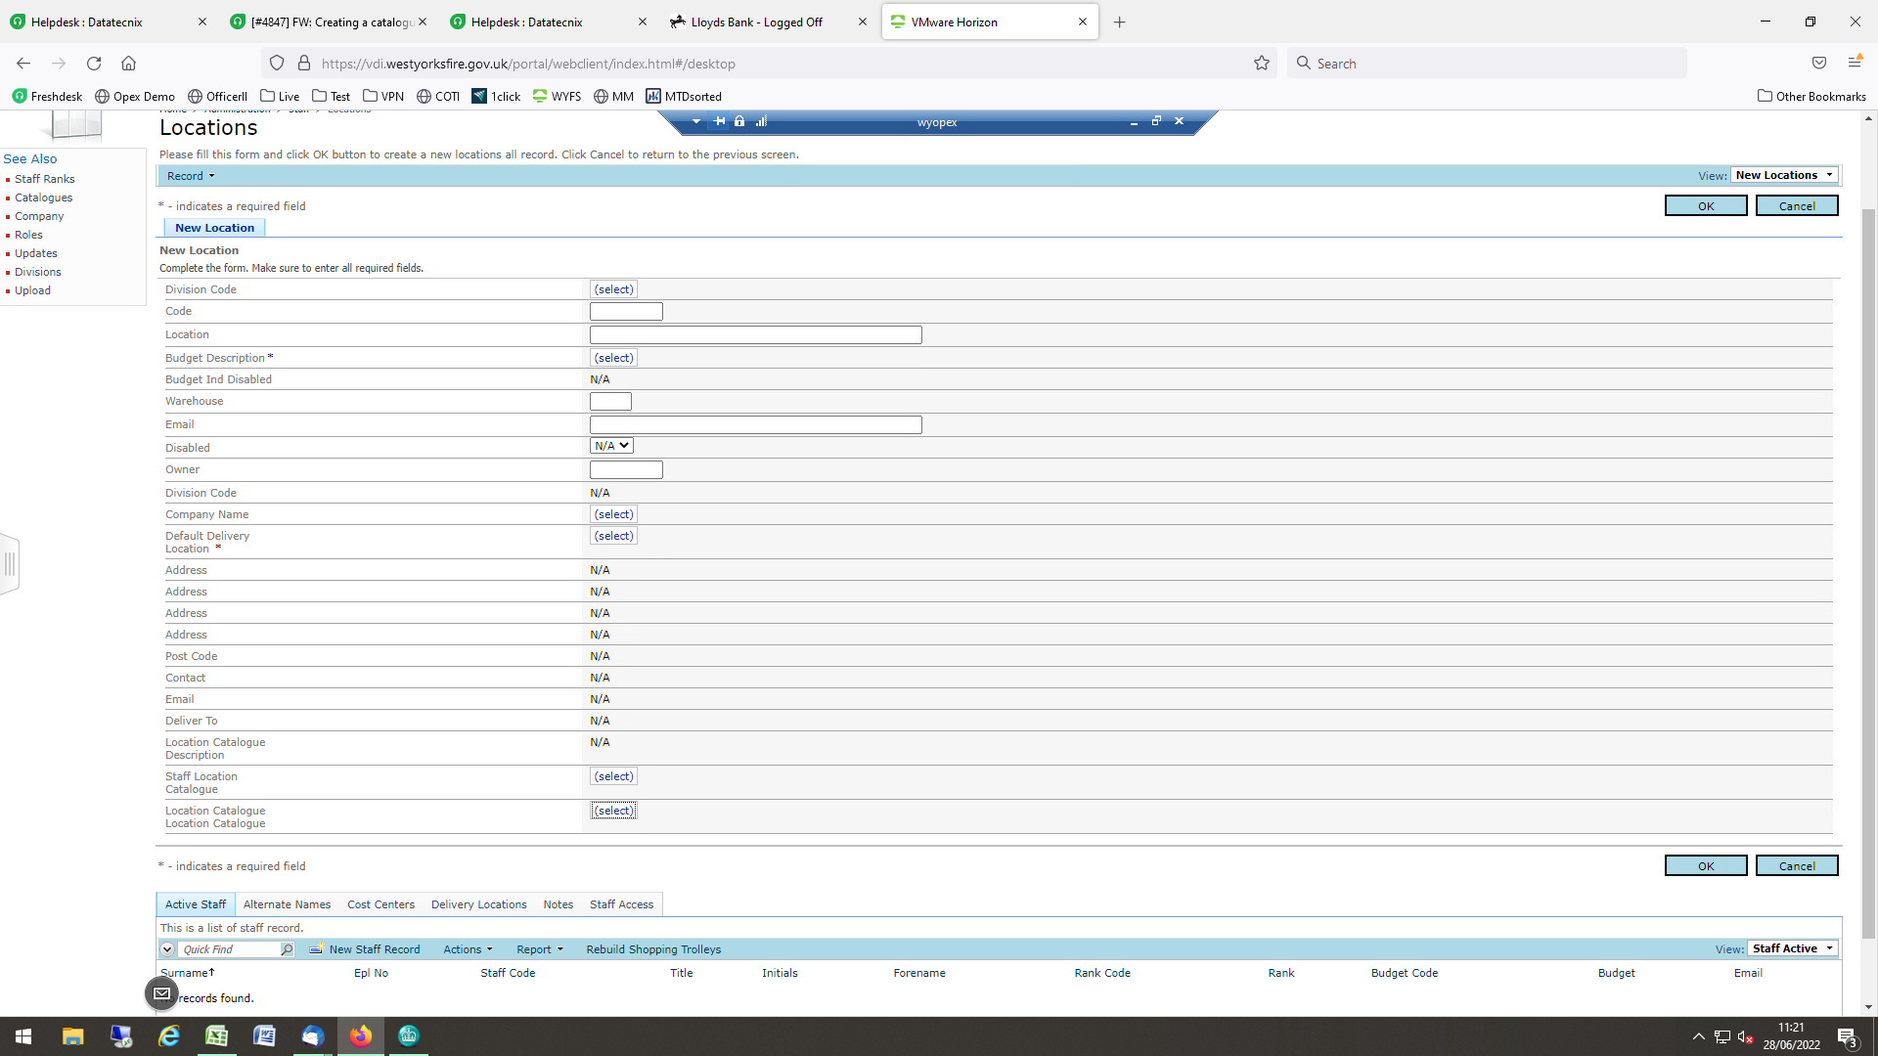This screenshot has width=1878, height=1056.
Task: Select a Budget Description value
Action: click(613, 358)
